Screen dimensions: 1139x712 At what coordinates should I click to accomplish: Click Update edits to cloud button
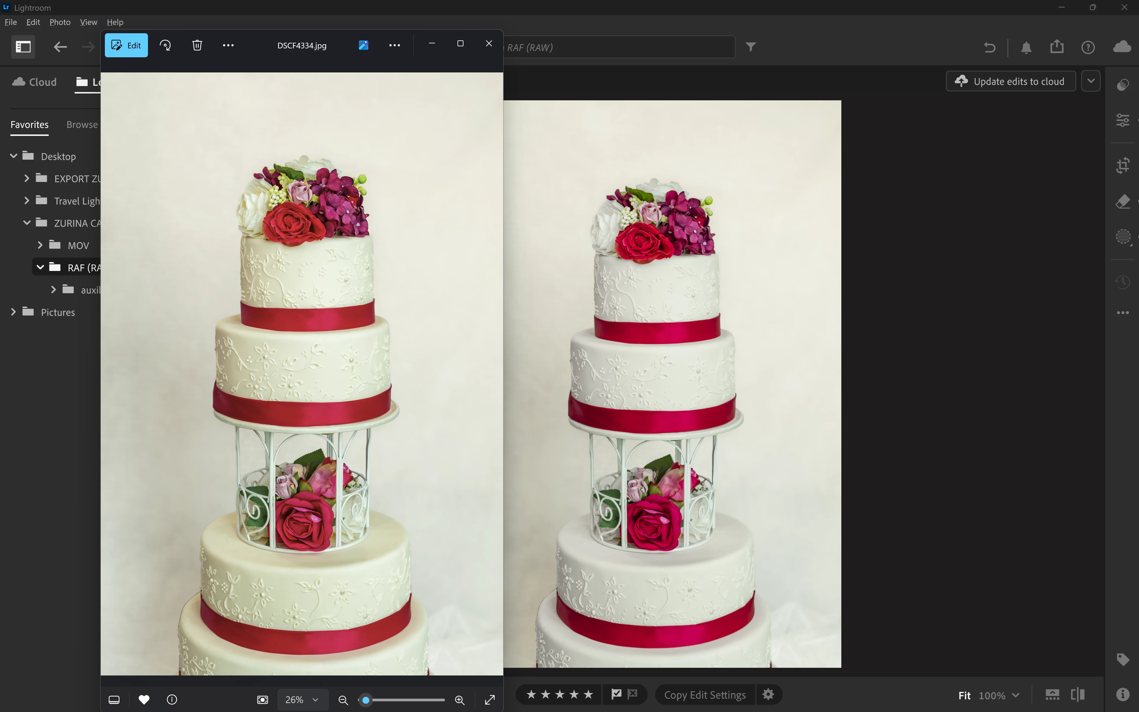[x=1010, y=81]
